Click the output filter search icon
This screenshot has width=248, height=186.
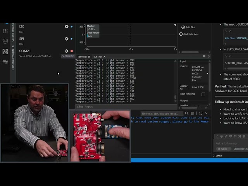pos(187,113)
